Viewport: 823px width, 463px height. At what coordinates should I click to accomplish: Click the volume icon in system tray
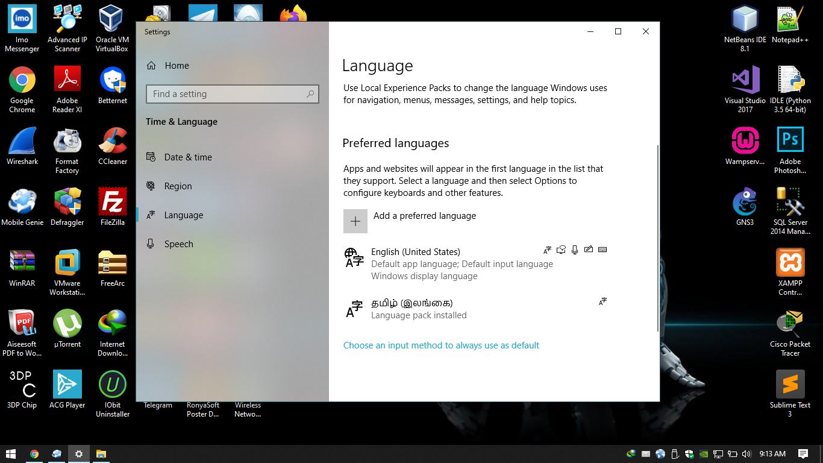point(746,453)
